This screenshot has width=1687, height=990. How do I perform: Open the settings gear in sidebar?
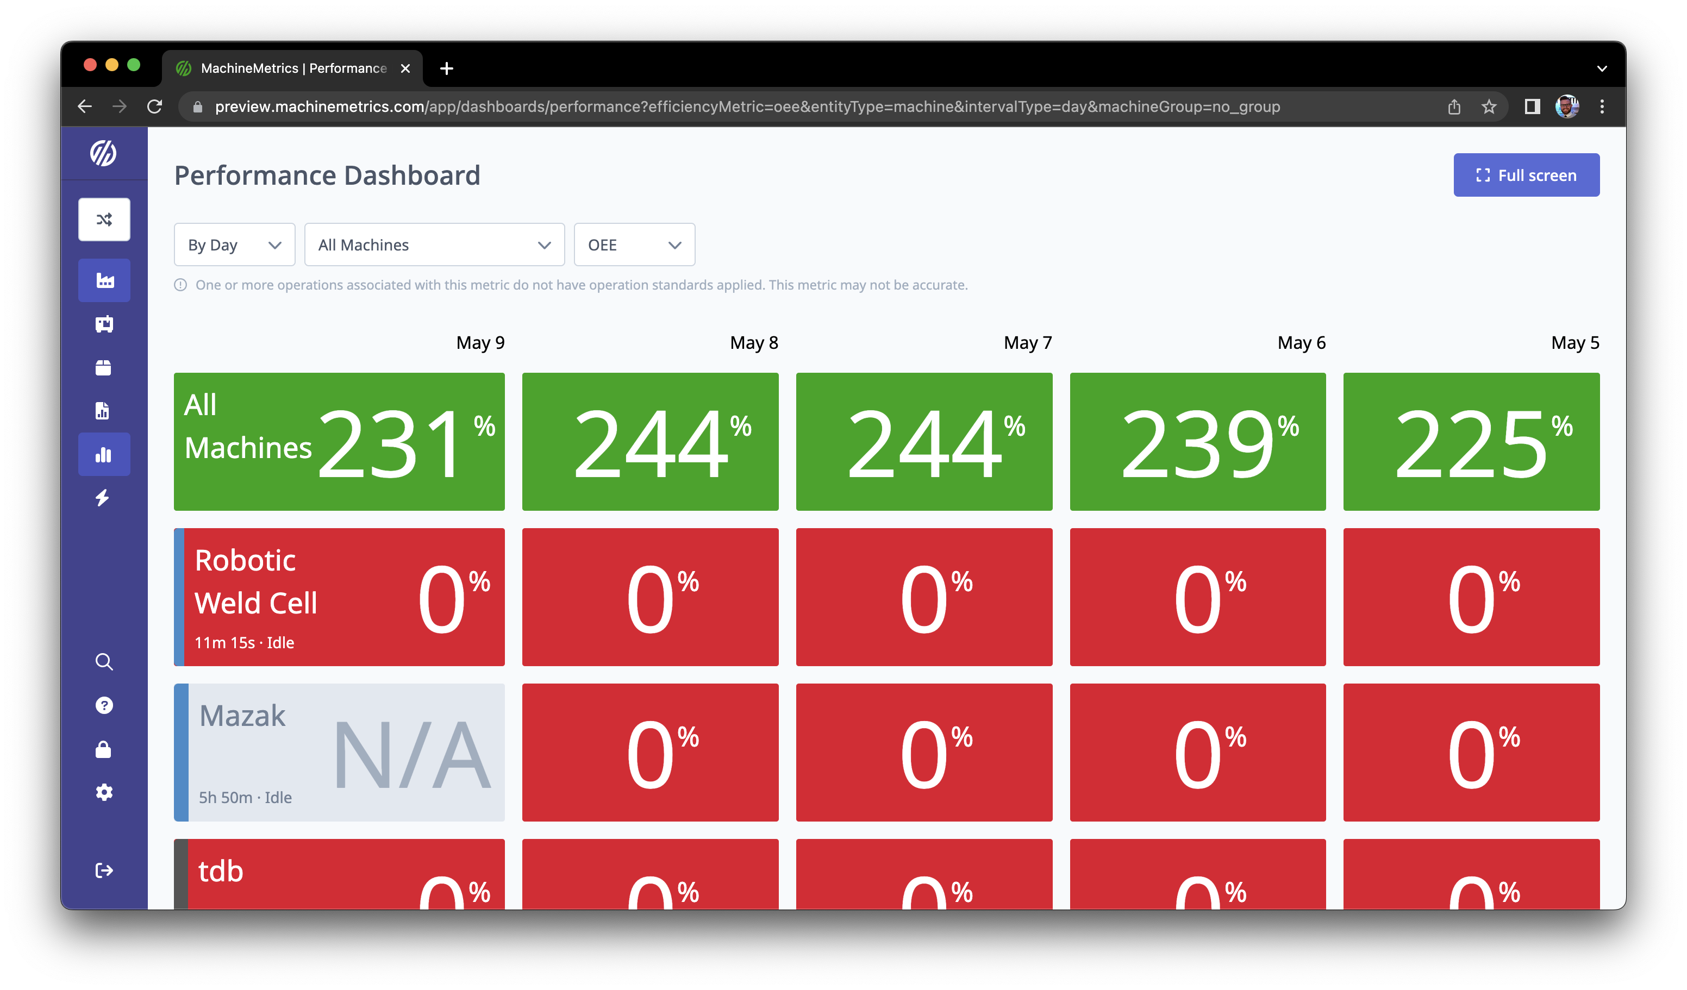[104, 793]
